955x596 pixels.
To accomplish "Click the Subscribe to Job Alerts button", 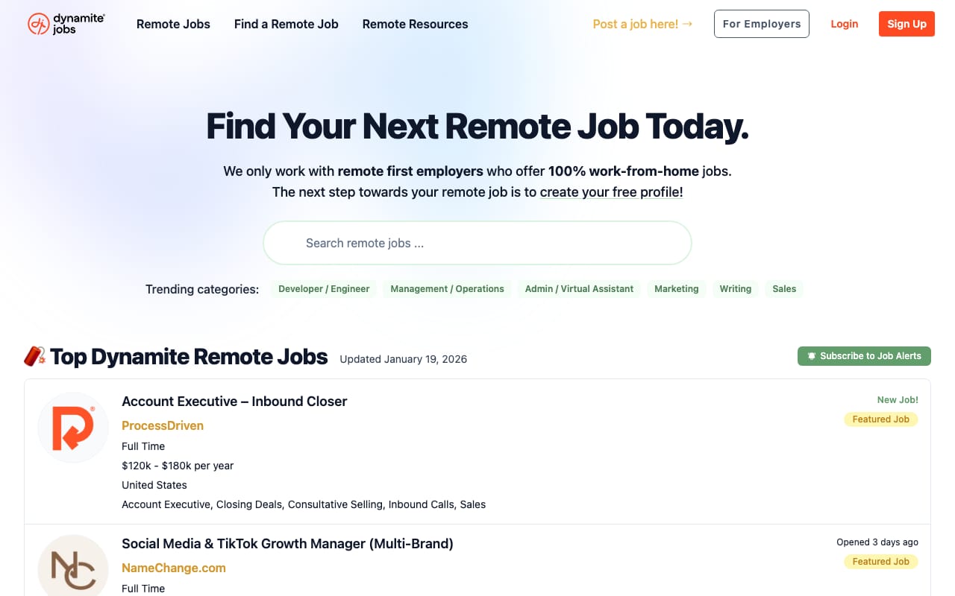I will 864,356.
